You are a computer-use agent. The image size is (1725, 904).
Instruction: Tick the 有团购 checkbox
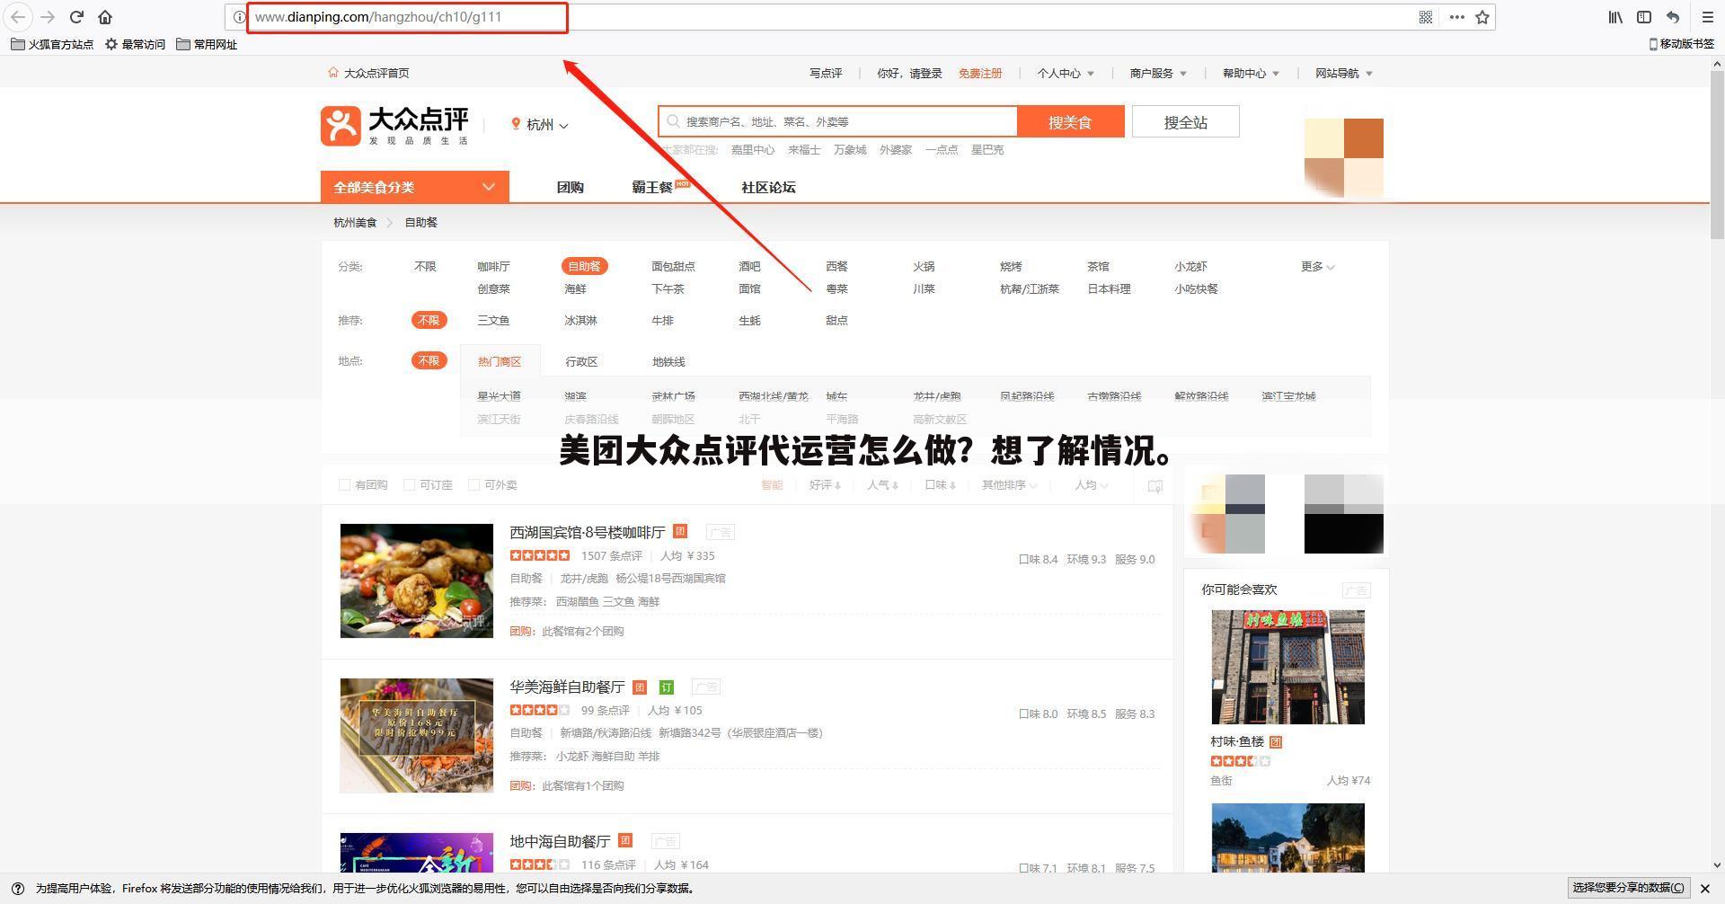pyautogui.click(x=344, y=485)
